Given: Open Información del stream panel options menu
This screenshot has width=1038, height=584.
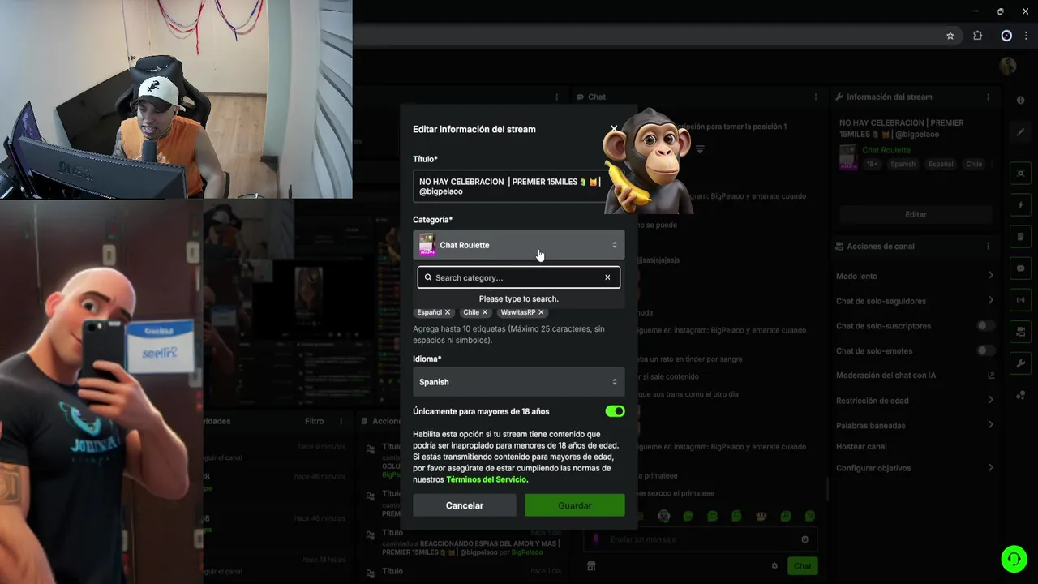Looking at the screenshot, I should [988, 97].
